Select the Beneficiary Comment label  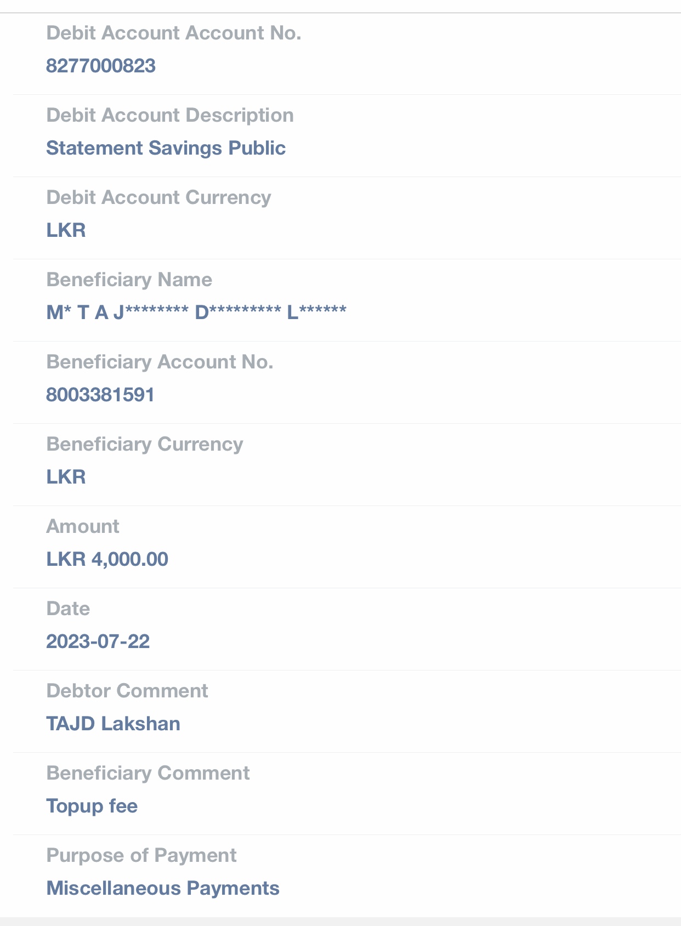(147, 773)
